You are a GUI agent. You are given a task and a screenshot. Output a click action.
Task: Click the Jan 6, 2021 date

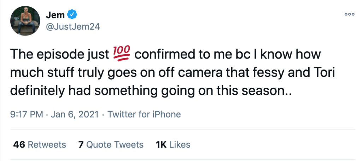coord(75,114)
